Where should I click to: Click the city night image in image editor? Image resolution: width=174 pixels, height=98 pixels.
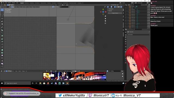click(x=74, y=76)
